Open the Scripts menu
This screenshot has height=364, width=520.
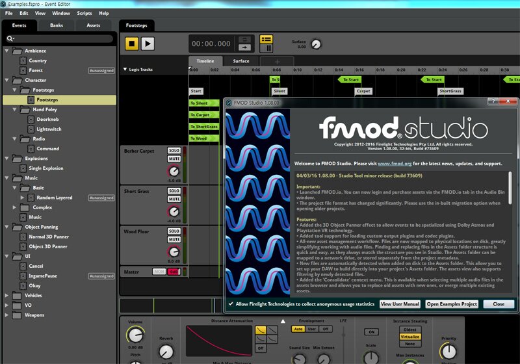tap(84, 13)
